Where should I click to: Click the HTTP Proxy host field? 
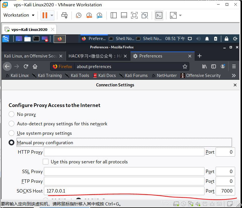click(x=124, y=152)
